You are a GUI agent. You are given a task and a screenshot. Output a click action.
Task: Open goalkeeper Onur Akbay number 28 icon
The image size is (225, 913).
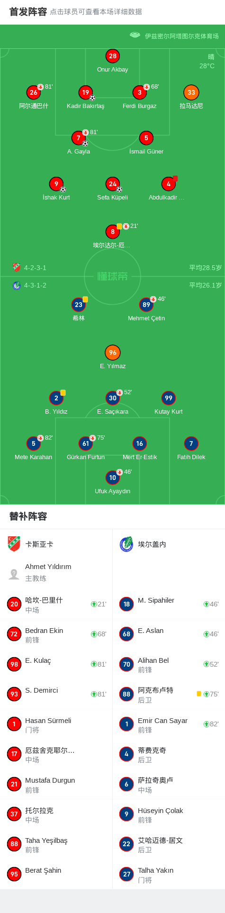click(x=113, y=56)
